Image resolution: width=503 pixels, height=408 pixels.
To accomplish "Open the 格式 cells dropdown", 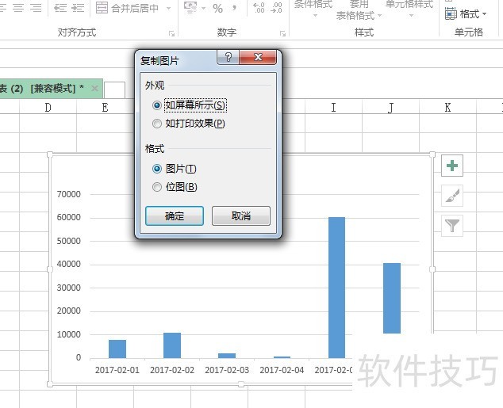I will [x=466, y=14].
